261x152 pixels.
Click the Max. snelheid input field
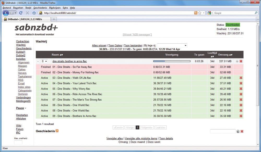click(x=18, y=142)
